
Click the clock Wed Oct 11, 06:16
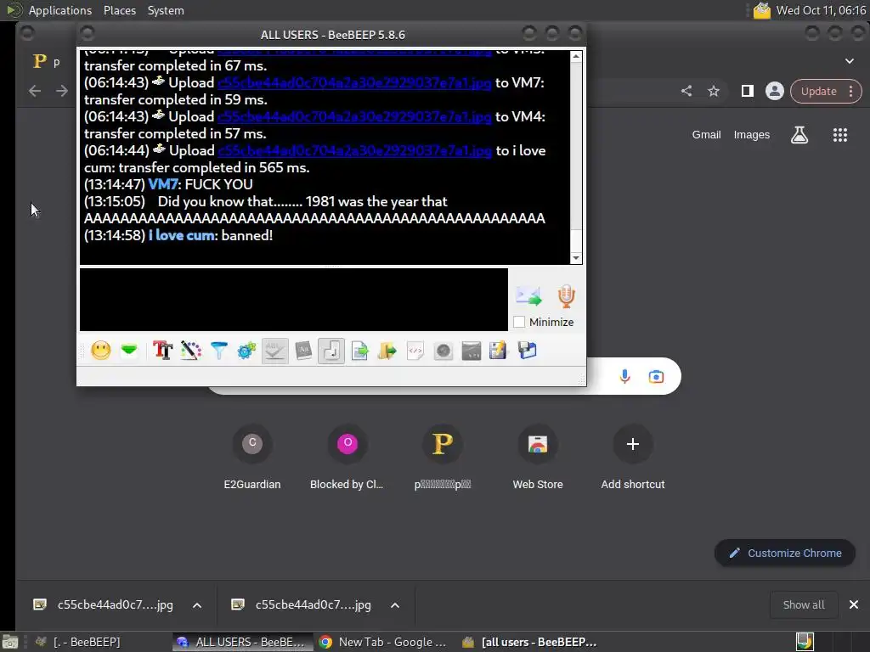821,10
